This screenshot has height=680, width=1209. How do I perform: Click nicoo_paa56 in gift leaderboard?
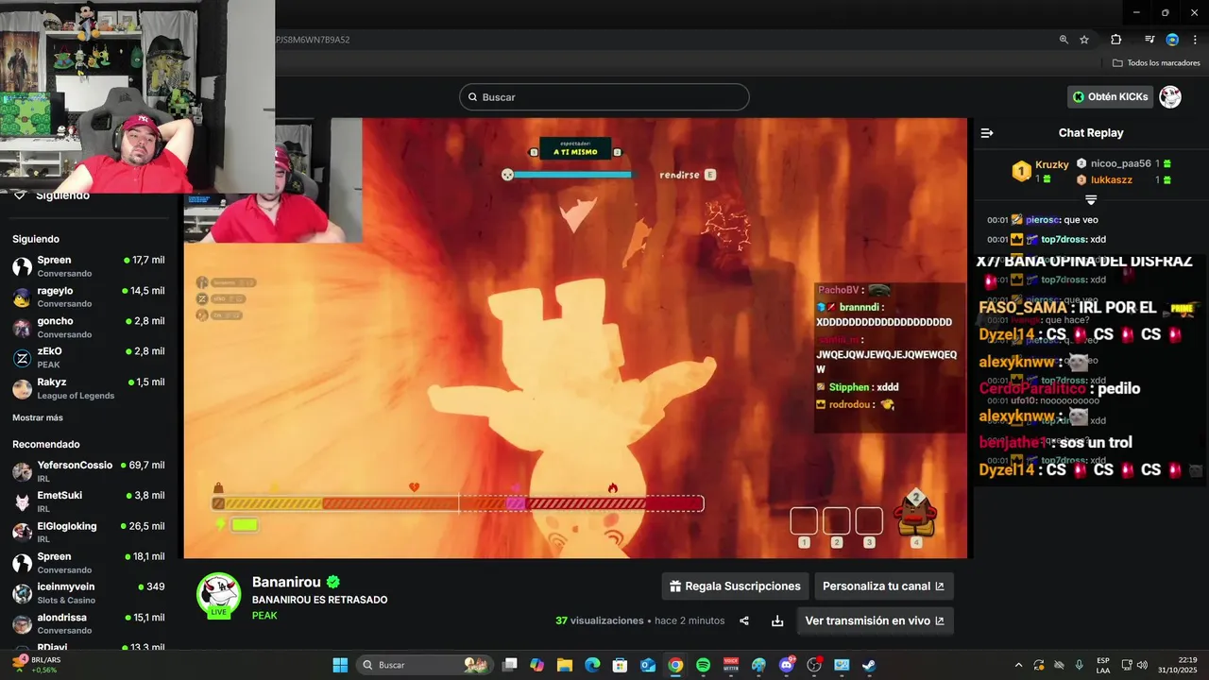[x=1121, y=163]
